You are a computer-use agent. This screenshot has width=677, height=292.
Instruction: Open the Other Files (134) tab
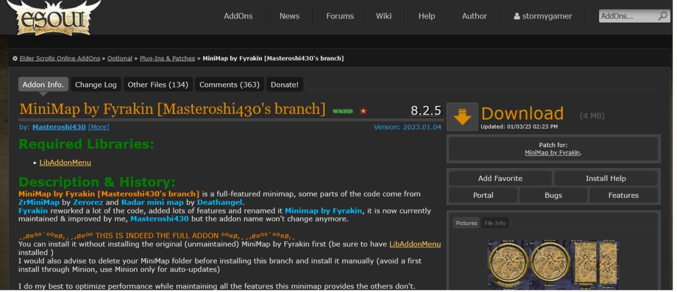click(157, 85)
